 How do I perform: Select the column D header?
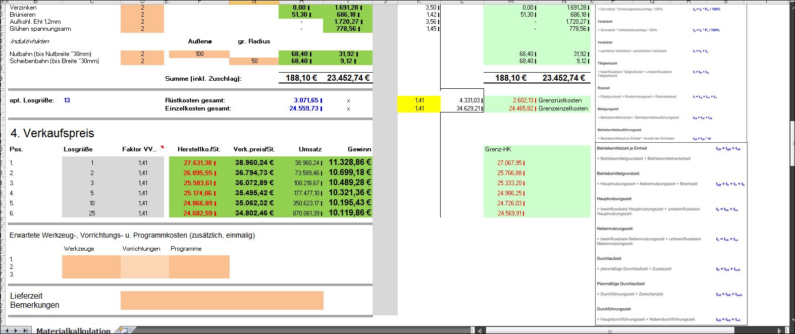pos(142,2)
